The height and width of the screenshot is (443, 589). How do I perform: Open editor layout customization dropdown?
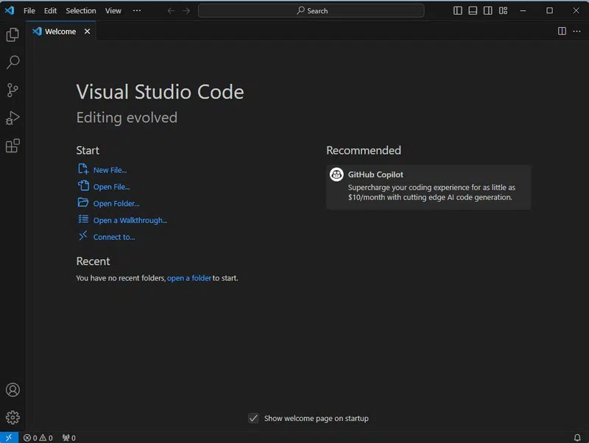click(503, 10)
